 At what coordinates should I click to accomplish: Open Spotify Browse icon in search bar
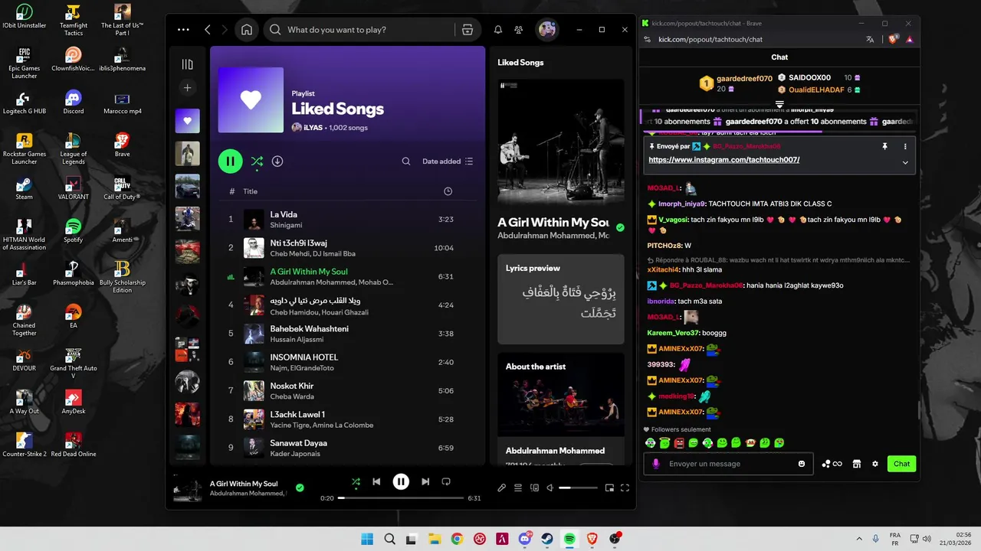468,30
